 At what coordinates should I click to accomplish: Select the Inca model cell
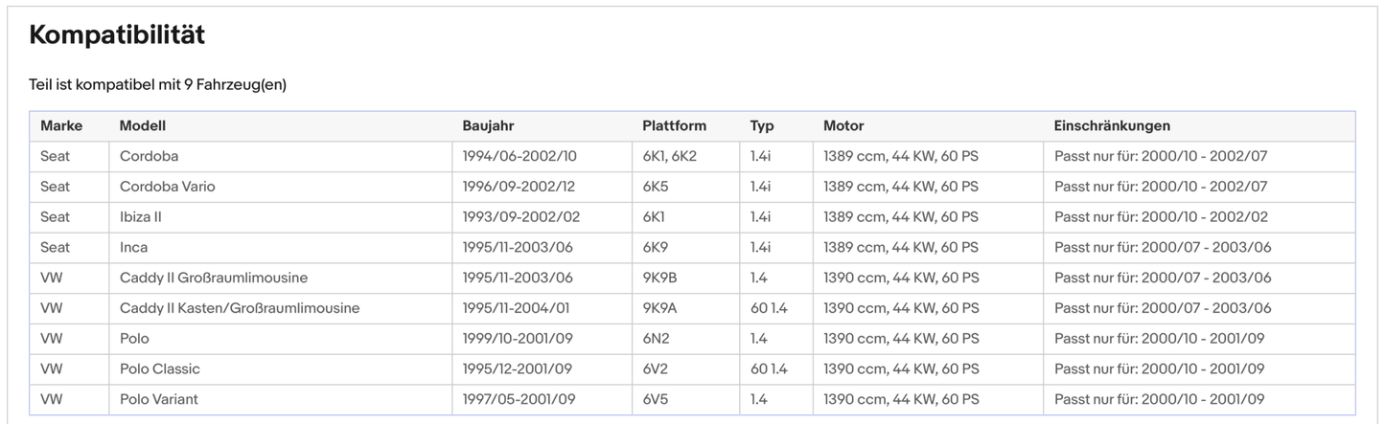click(x=134, y=248)
